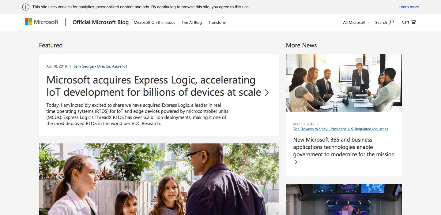The height and width of the screenshot is (215, 441).
Task: Open author link Toni Townes-Whitley
Action: [x=341, y=129]
